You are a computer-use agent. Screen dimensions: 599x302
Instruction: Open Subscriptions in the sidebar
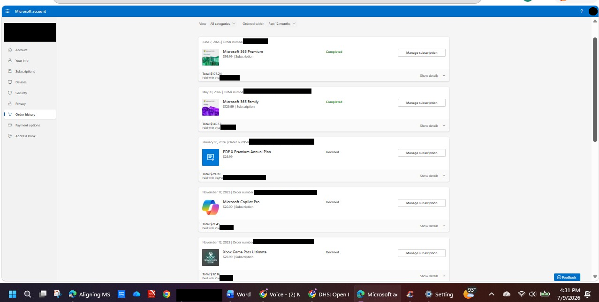tap(25, 71)
